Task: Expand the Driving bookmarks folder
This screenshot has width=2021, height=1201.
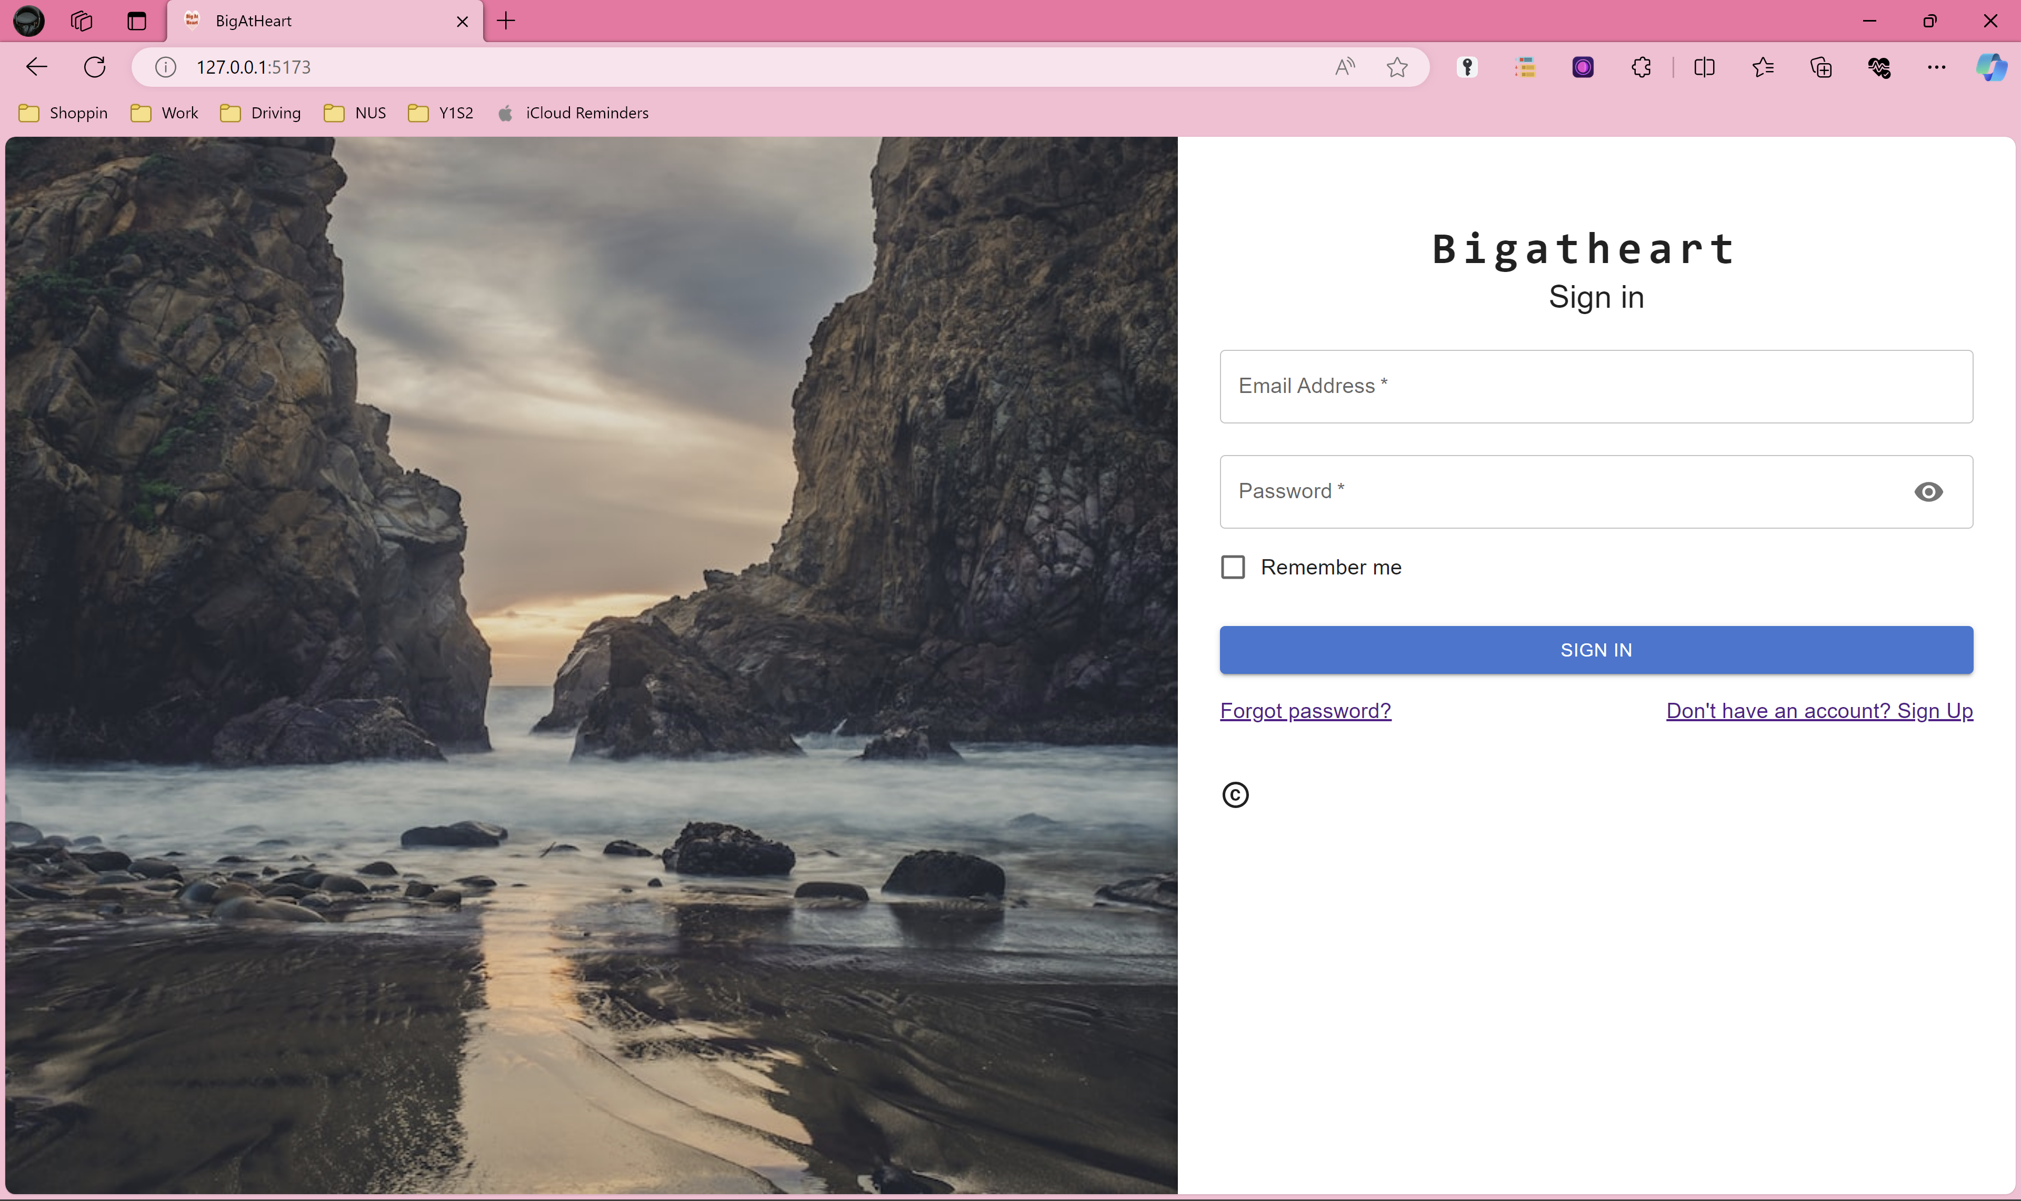Action: (x=260, y=113)
